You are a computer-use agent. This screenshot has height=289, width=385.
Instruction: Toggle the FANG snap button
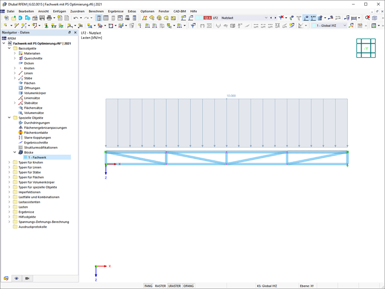148,286
